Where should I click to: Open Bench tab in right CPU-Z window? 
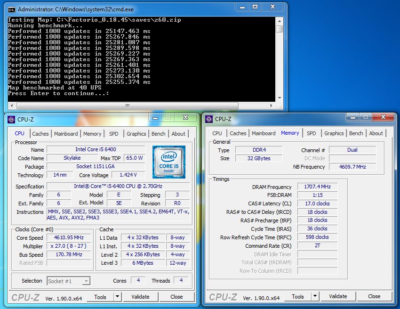(356, 133)
